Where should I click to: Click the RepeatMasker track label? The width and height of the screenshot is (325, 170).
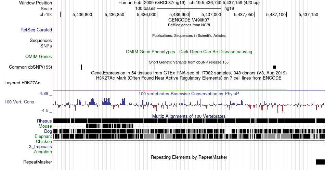pos(38,162)
